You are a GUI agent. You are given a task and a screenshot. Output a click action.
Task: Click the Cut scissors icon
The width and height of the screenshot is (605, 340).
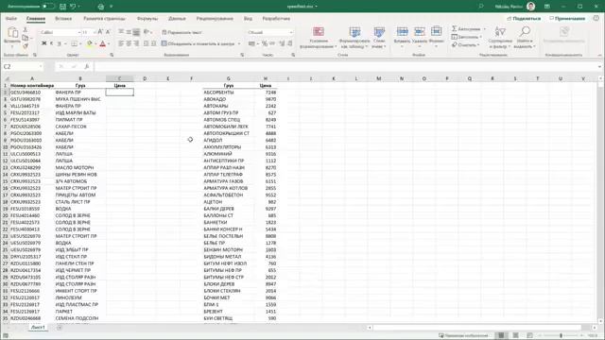pyautogui.click(x=26, y=29)
